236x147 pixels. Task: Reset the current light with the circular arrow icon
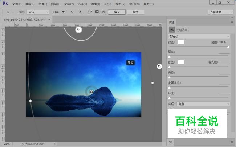(90, 12)
